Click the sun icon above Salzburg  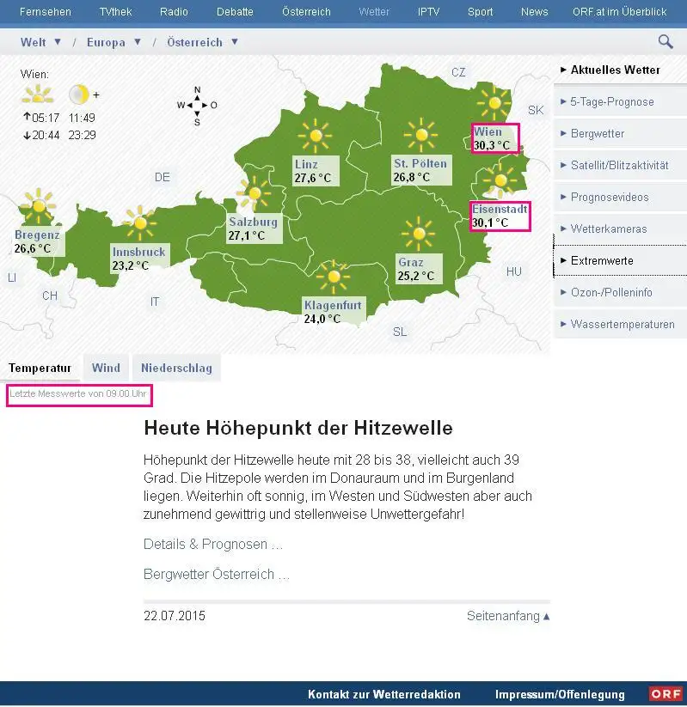coord(255,192)
